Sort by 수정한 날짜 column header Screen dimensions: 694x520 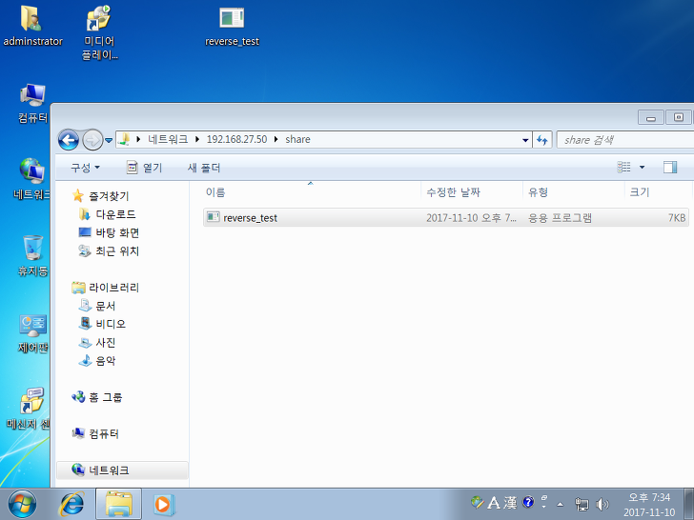[x=472, y=192]
